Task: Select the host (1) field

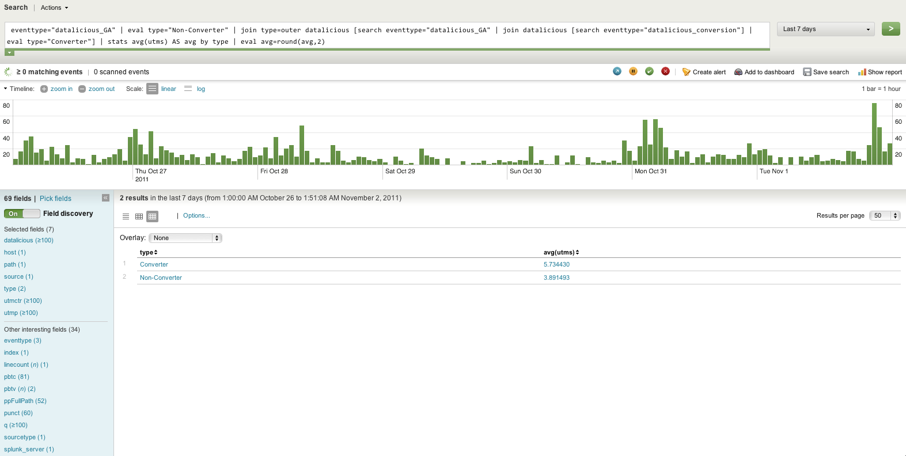Action: (14, 252)
